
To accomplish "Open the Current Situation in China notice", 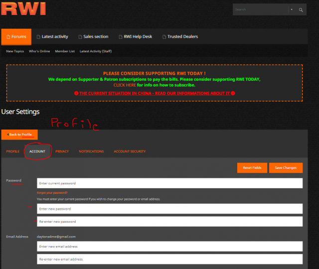I will [x=155, y=93].
